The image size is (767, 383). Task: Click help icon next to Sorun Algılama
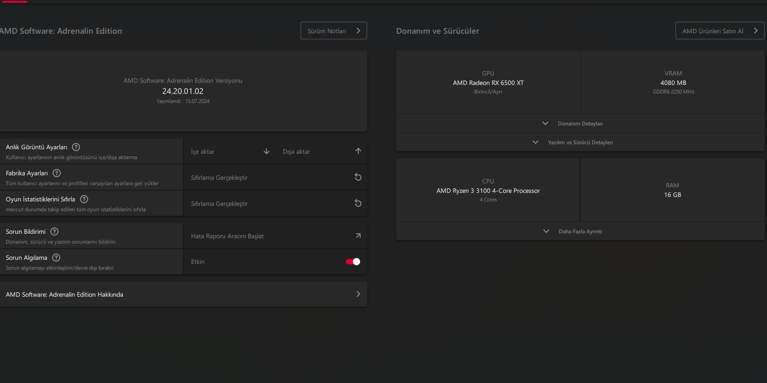tap(56, 258)
